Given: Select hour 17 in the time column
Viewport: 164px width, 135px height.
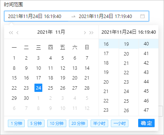Looking at the screenshot, I should [109, 54].
